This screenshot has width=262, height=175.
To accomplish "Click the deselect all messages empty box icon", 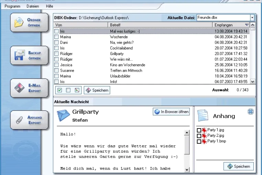I will pyautogui.click(x=68, y=90).
